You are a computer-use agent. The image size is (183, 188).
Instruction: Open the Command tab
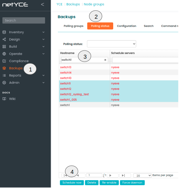pyautogui.click(x=170, y=26)
